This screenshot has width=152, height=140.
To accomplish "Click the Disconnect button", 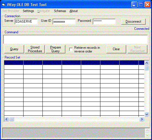I will 133,22.
